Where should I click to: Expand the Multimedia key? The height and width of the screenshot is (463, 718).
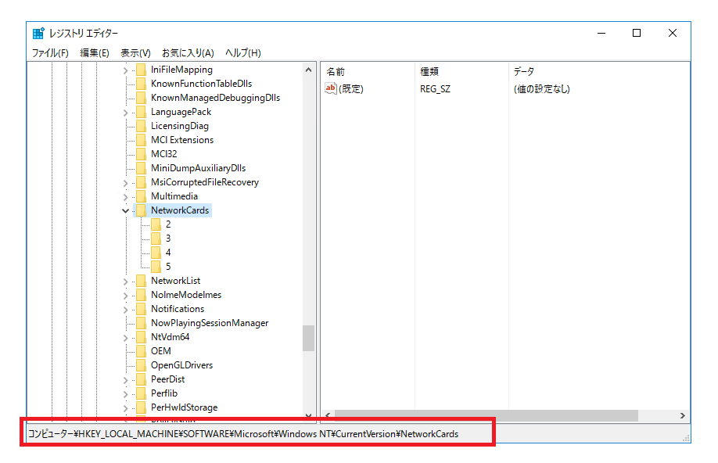tap(125, 197)
